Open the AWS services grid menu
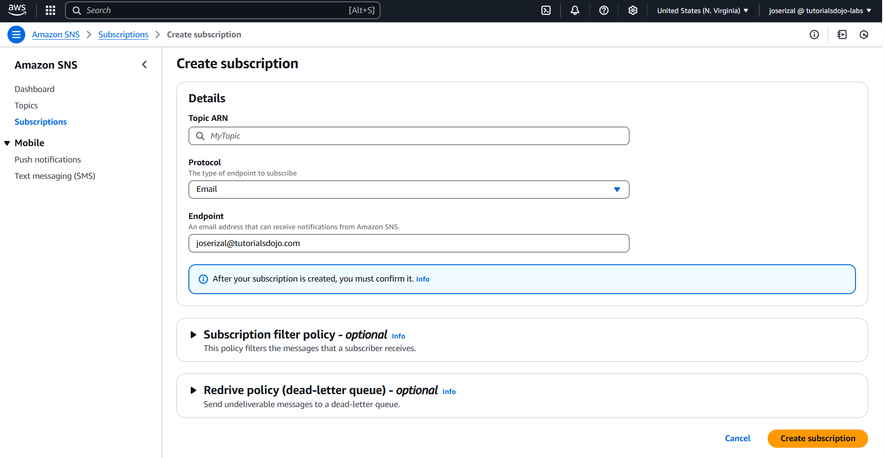 (50, 10)
